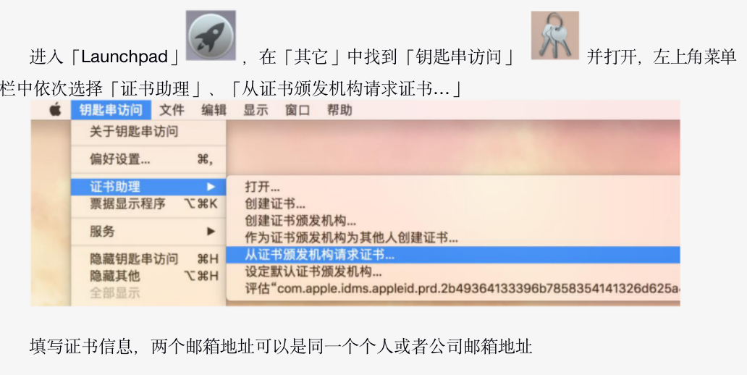The image size is (747, 375).
Task: Select 设定默认证书颁发机构... submenu item
Action: 452,271
